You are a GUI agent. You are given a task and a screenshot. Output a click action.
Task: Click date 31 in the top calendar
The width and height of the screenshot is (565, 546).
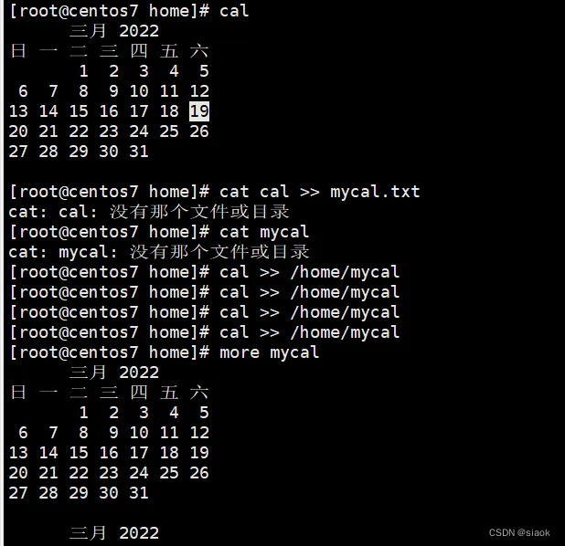[139, 152]
